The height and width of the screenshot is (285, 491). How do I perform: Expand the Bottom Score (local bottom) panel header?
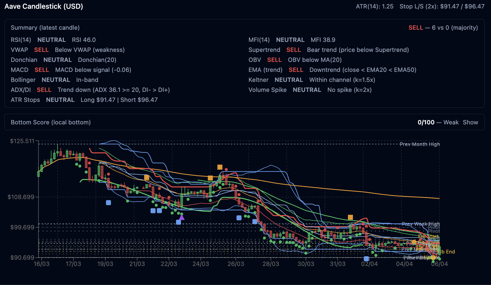point(51,122)
